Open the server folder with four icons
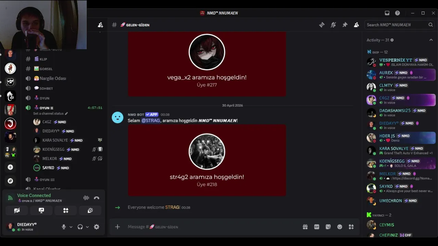This screenshot has height=246, width=438. 10,152
